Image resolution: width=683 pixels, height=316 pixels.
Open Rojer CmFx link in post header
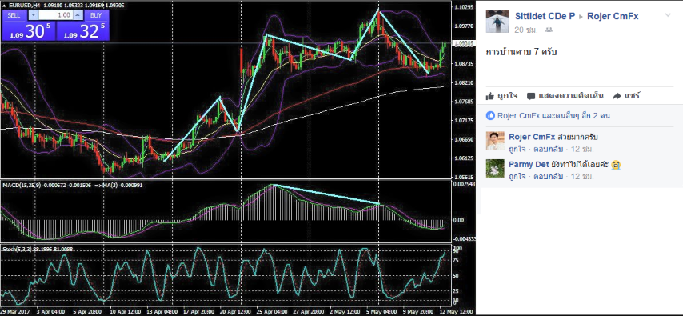[613, 16]
